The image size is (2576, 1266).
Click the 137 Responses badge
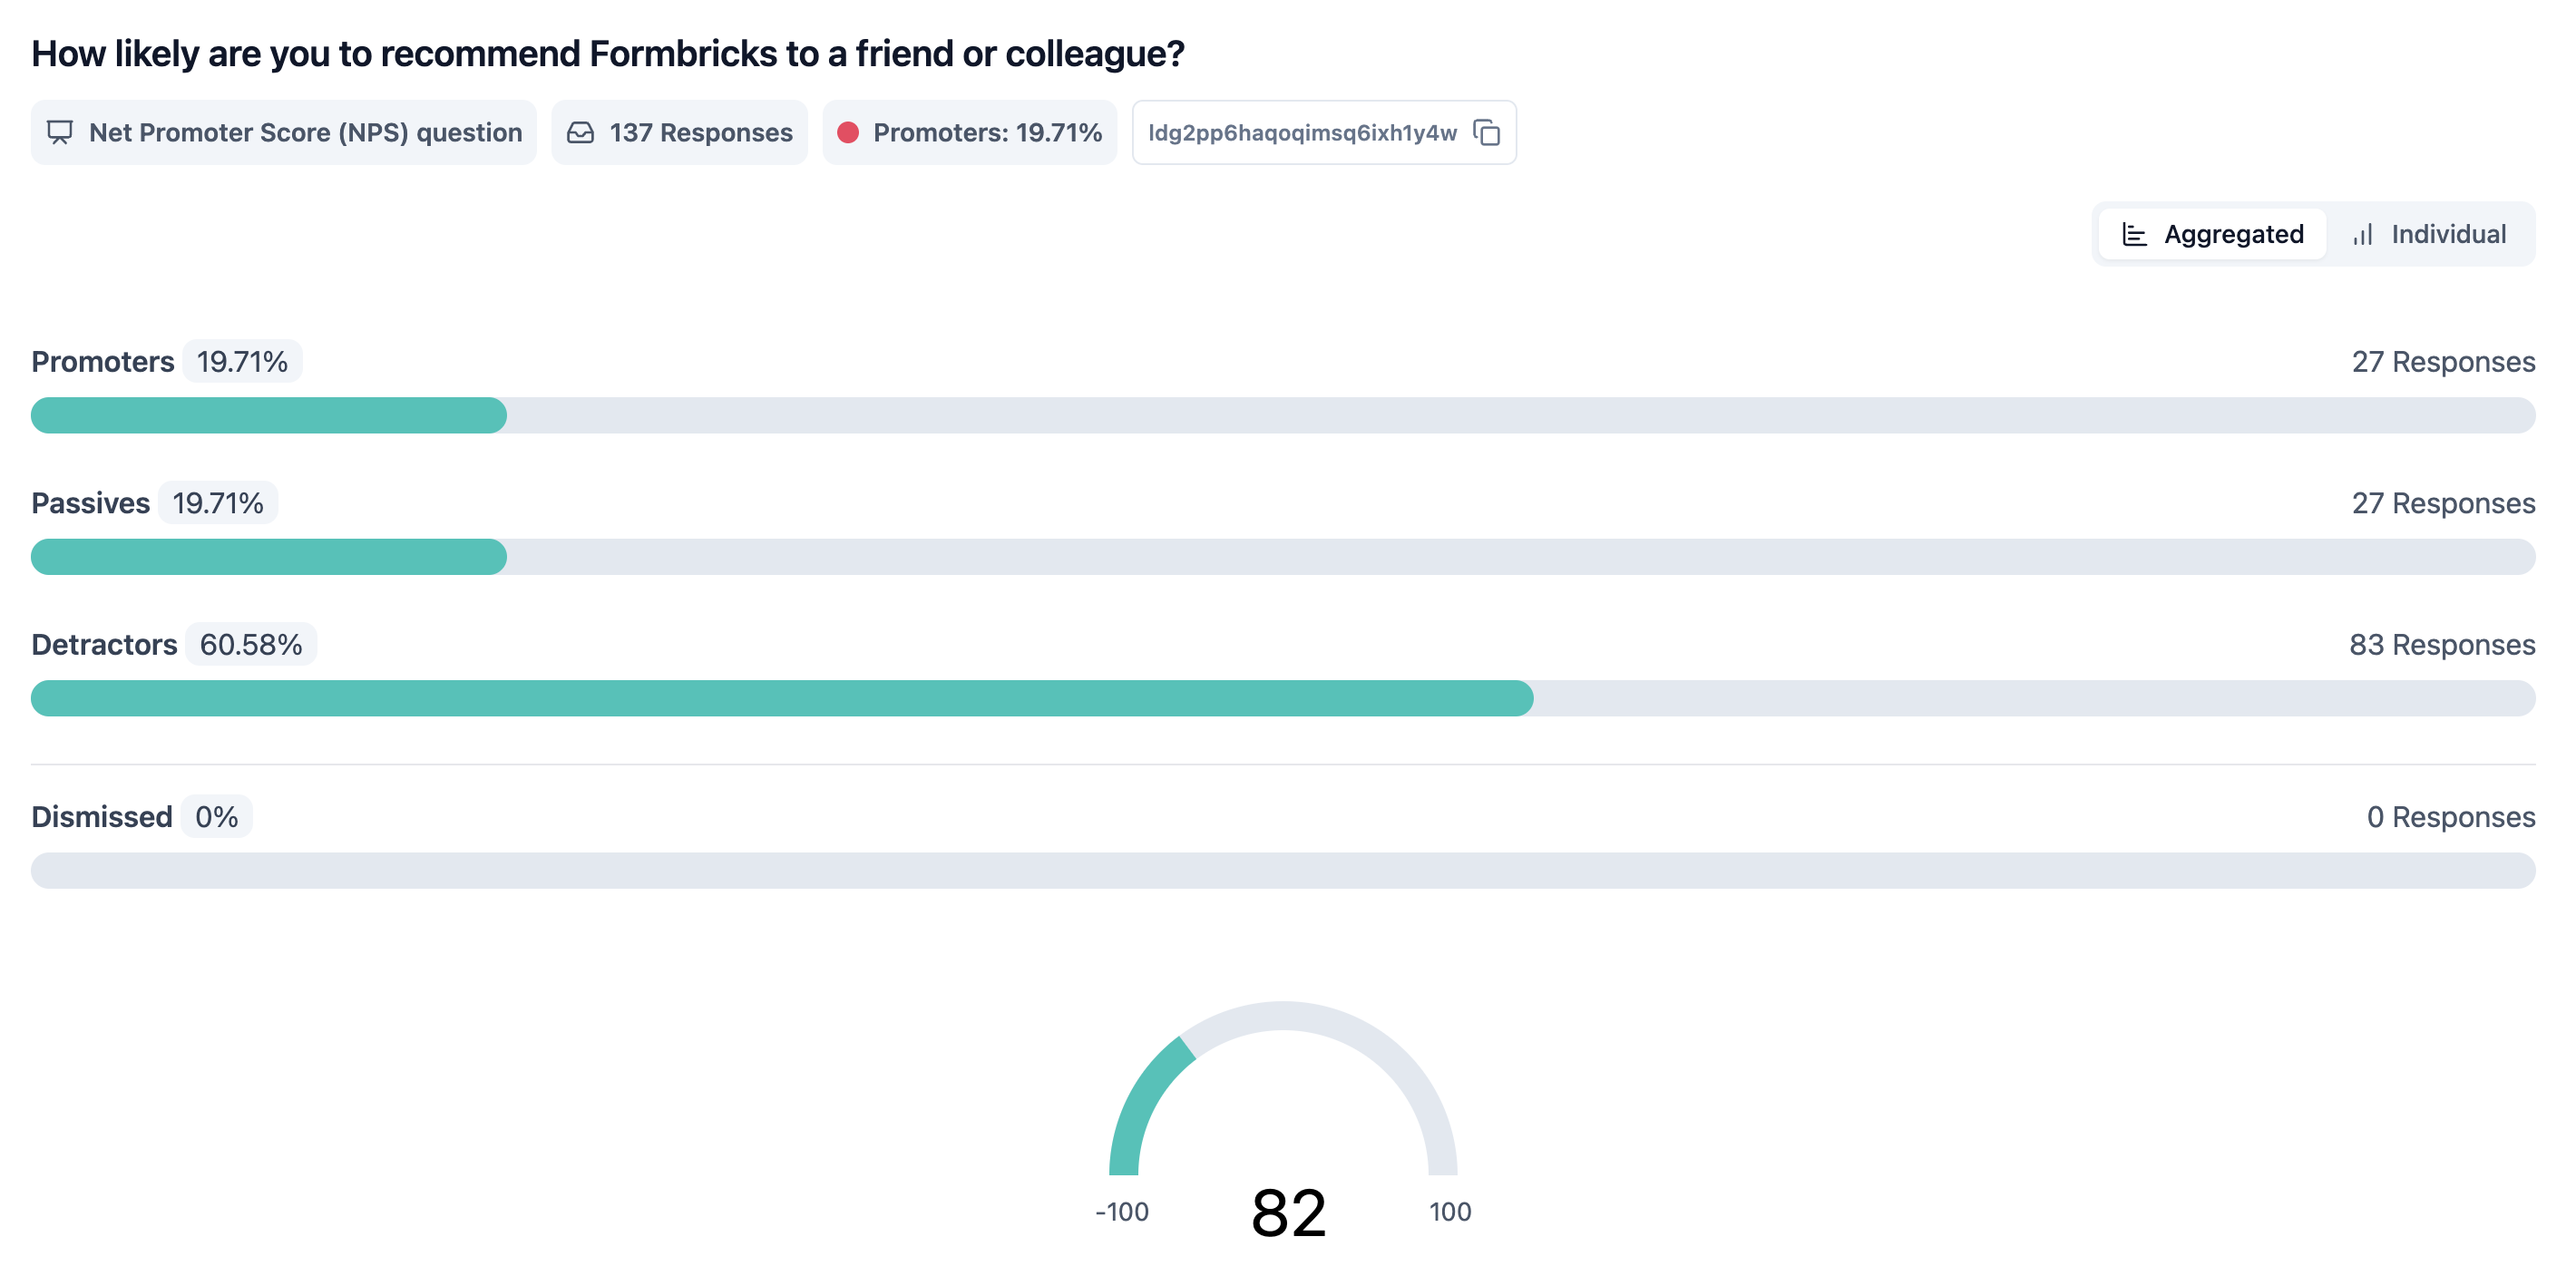tap(680, 133)
